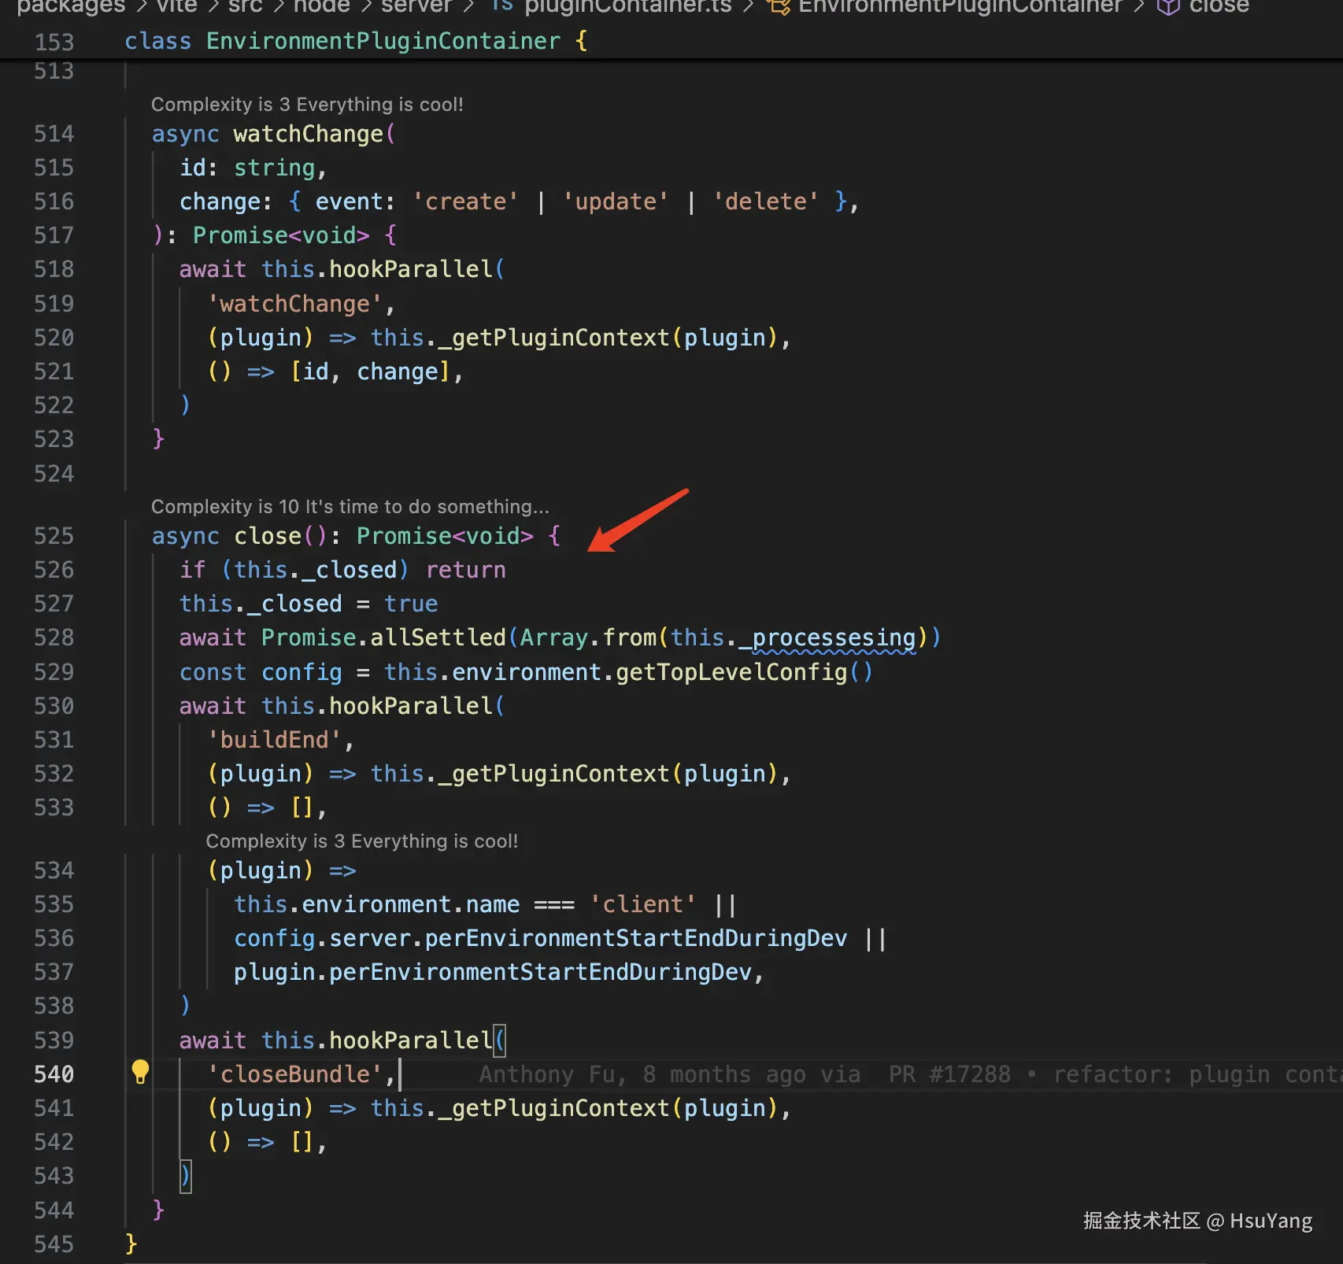Click plugin.perEnvironmentStartEndDuringDev on line 537

click(x=493, y=972)
